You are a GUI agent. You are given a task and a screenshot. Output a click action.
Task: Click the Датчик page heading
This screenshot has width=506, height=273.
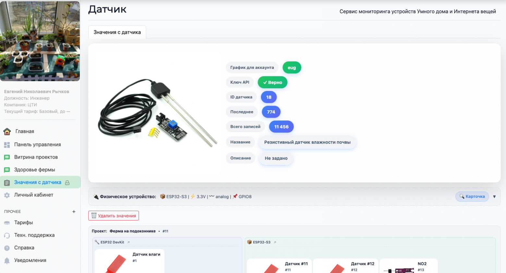click(107, 9)
